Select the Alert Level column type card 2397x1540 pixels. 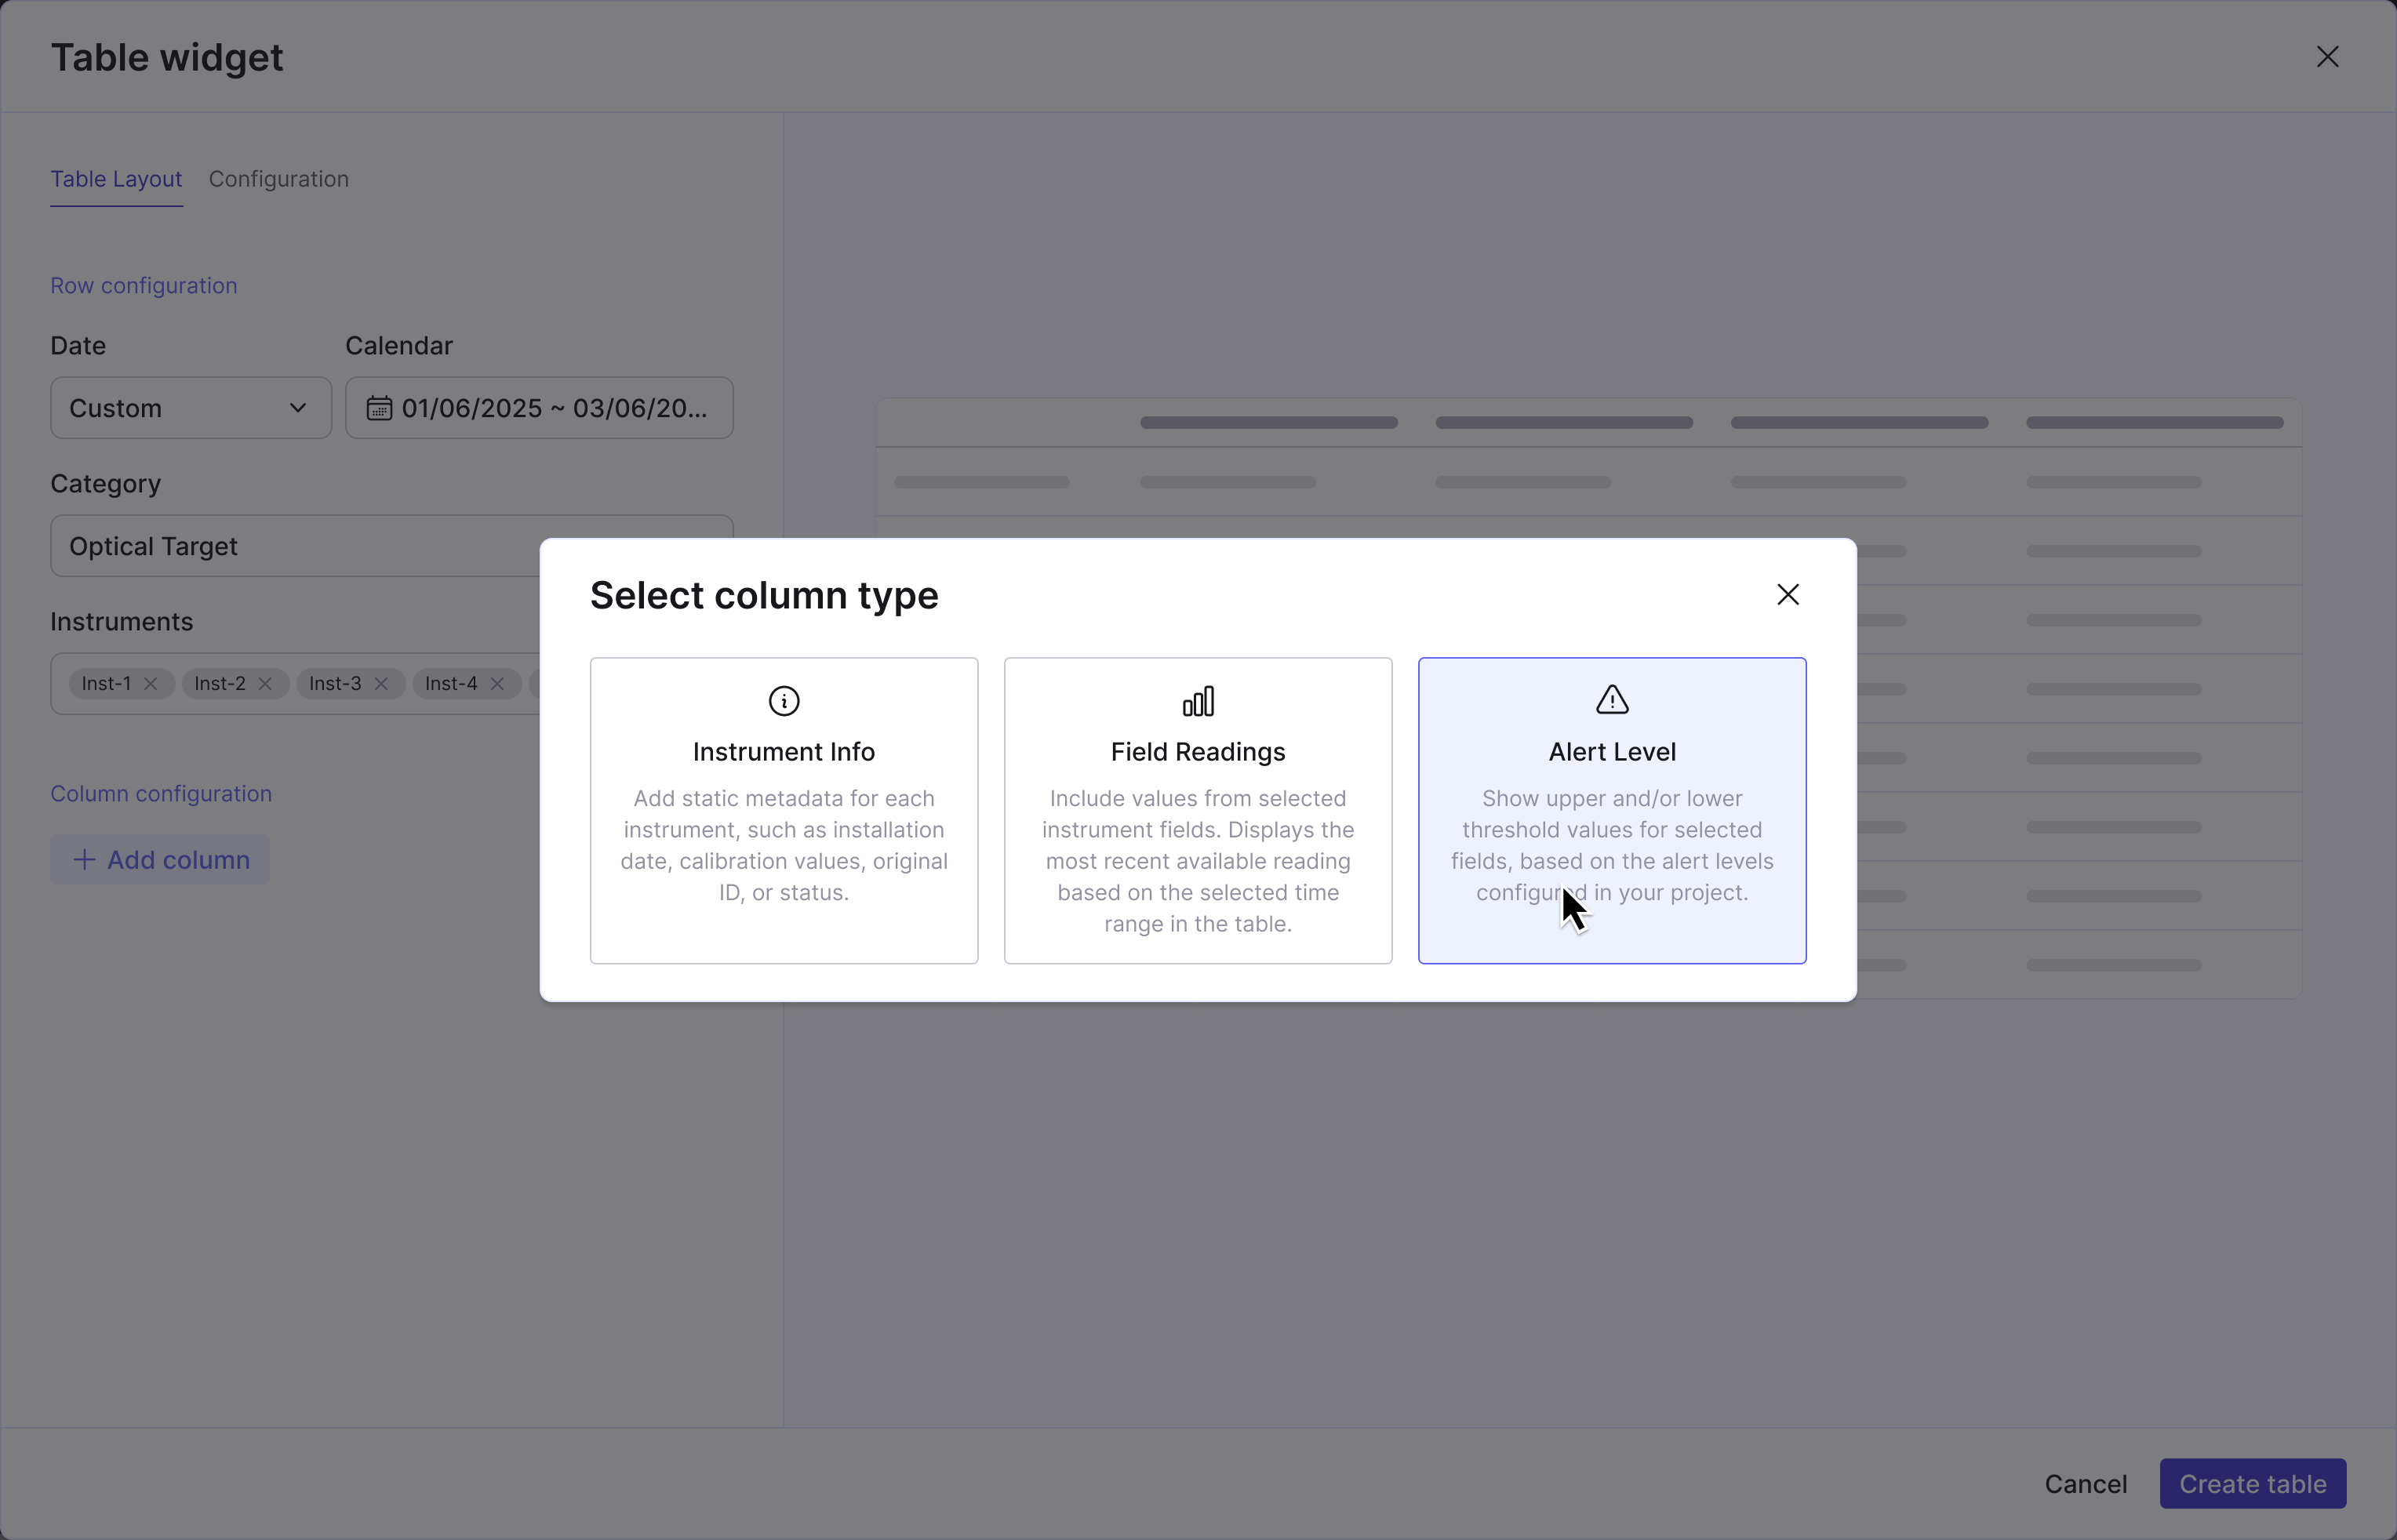tap(1611, 810)
